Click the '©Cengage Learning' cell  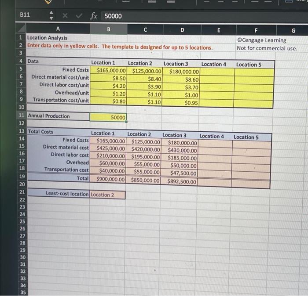(x=262, y=40)
